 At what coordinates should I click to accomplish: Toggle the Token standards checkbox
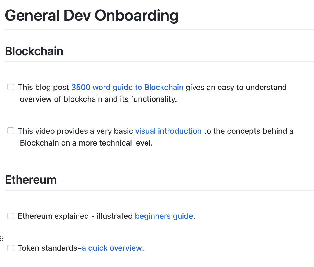11,248
